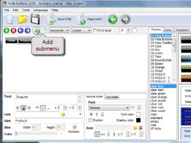Align text left icon
The height and width of the screenshot is (143, 191).
pos(18,108)
